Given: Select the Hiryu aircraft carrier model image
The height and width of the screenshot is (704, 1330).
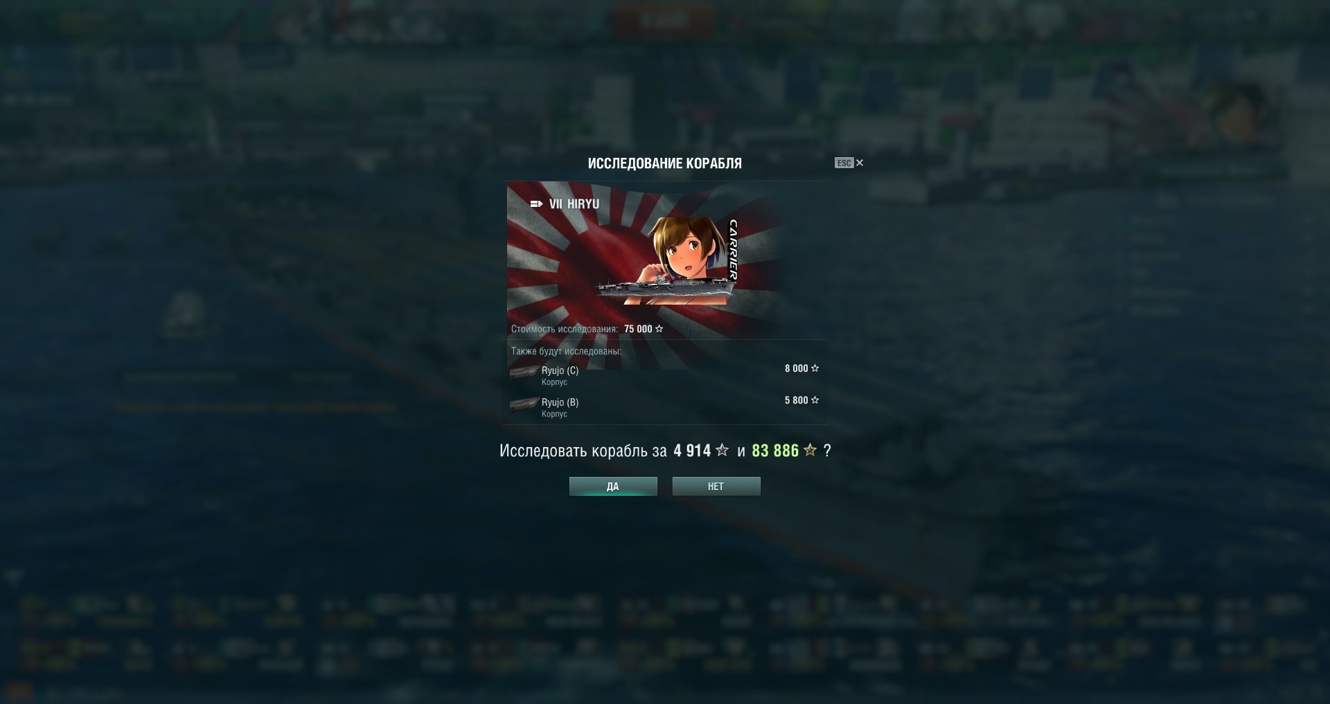Looking at the screenshot, I should pyautogui.click(x=664, y=287).
